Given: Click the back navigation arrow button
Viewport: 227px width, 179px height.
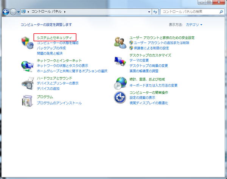Looking at the screenshot, I should click(x=6, y=12).
